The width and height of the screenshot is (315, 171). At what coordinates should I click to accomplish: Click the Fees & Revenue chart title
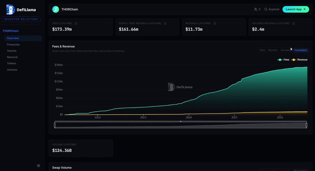tap(64, 46)
